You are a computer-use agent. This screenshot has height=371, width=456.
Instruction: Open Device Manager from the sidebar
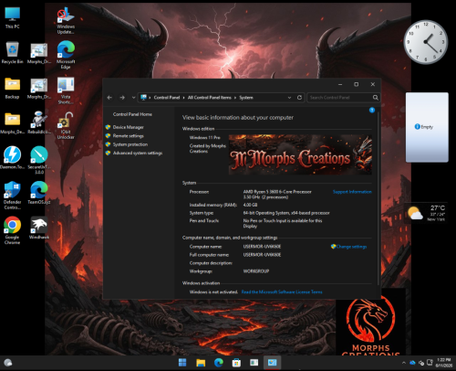tap(129, 127)
